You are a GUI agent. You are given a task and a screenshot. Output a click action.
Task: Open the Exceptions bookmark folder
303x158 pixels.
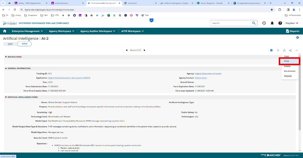coord(31,15)
